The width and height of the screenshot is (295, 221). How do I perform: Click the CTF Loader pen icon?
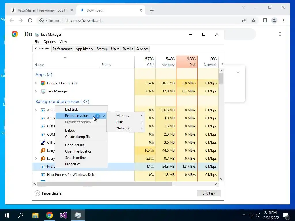(x=43, y=142)
